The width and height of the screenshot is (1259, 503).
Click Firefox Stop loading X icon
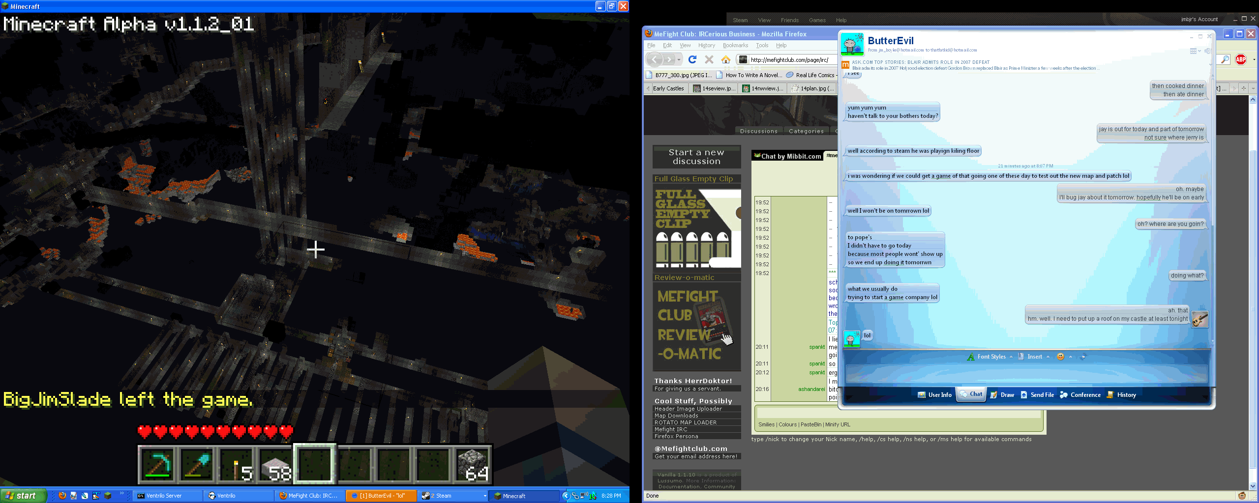pos(709,60)
